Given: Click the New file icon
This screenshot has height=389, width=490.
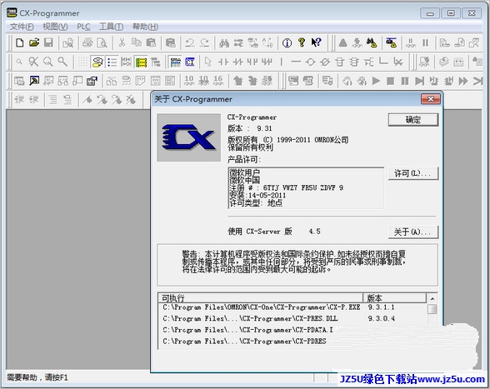Looking at the screenshot, I should (20, 42).
